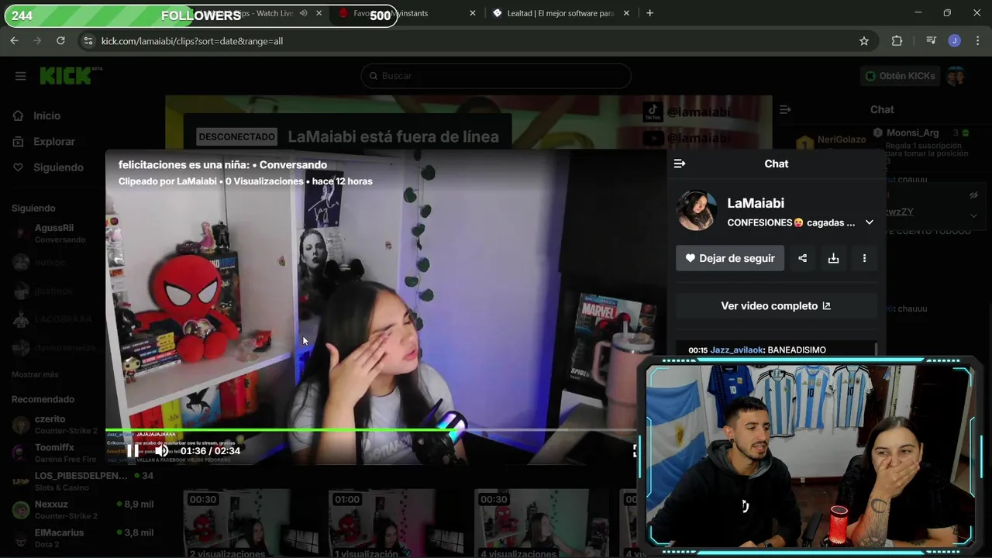Click the kick.com address bar URL
The height and width of the screenshot is (558, 992).
[192, 41]
